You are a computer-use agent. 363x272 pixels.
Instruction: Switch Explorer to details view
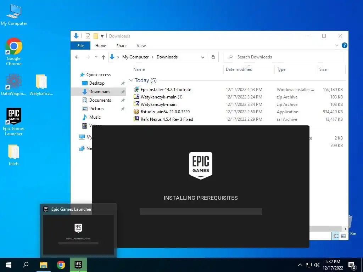[x=335, y=236]
